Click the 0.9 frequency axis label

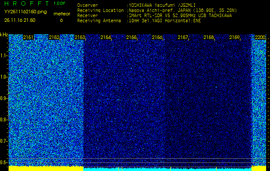point(3,98)
